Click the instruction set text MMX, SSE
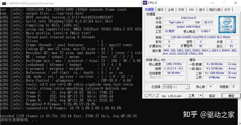Viewport: 241px width, 125px height. coord(200,52)
